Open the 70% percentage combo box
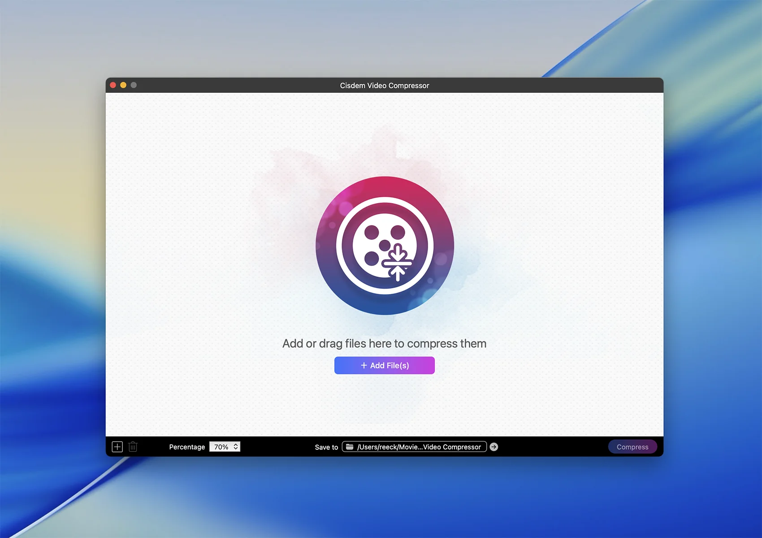 [221, 447]
